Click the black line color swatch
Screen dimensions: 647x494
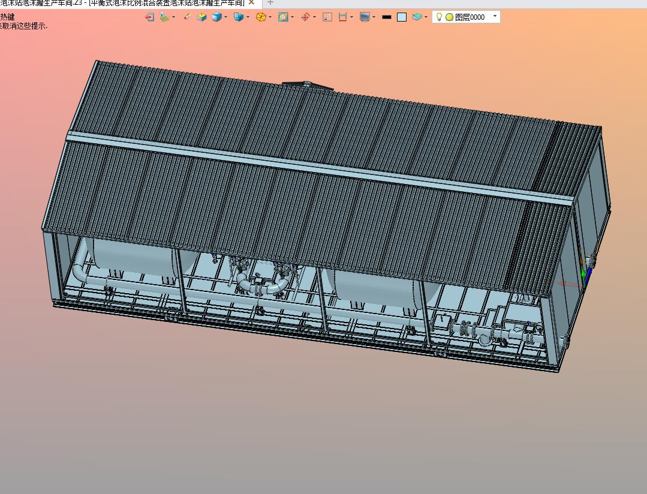[387, 17]
